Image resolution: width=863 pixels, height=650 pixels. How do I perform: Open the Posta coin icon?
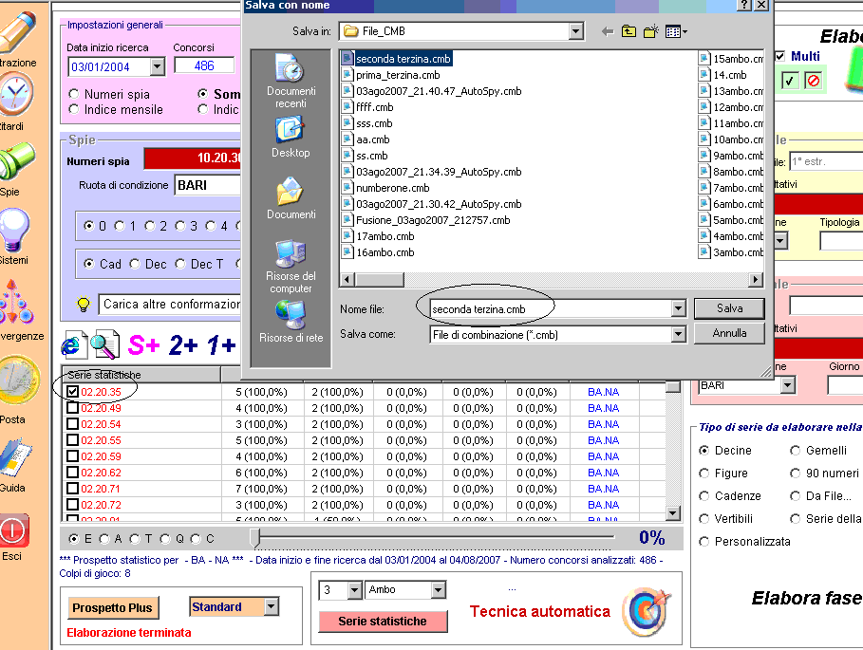(x=20, y=381)
